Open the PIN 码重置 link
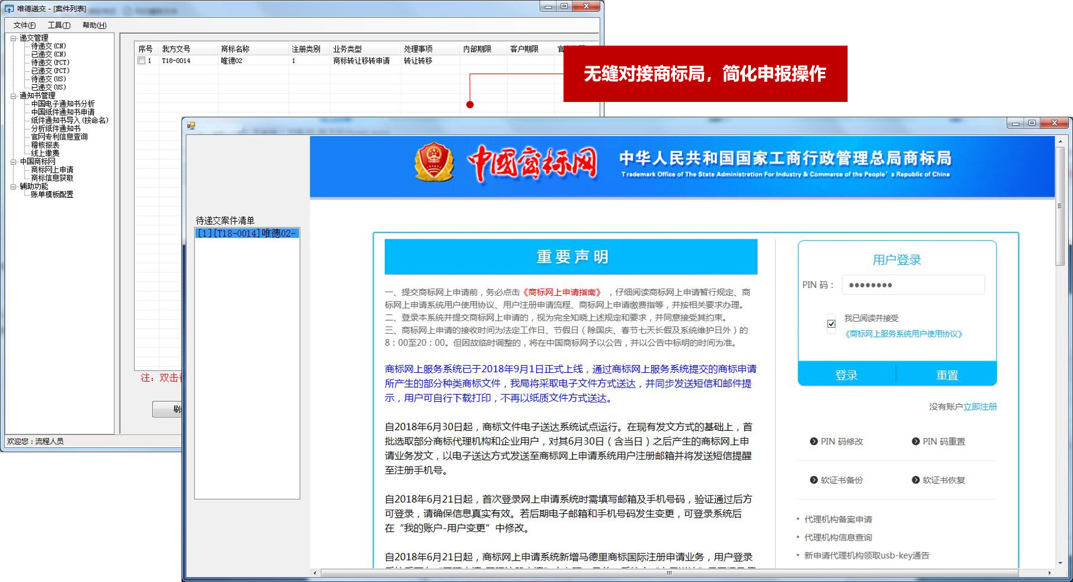This screenshot has width=1073, height=582. point(938,442)
